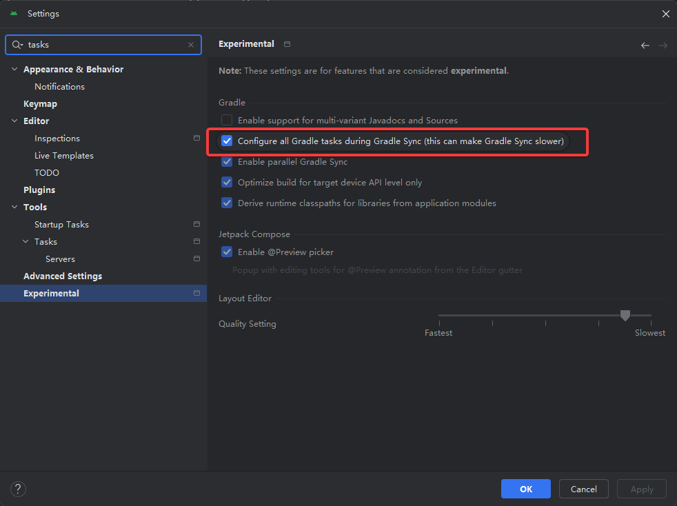Image resolution: width=677 pixels, height=506 pixels.
Task: Enable multi-variant Javadocs and Sources support
Action: [x=227, y=120]
